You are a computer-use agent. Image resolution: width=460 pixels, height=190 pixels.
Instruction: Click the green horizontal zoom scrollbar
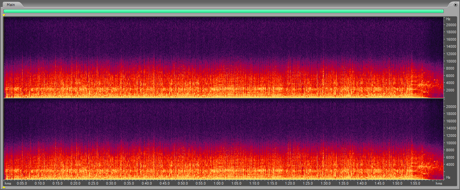224,11
